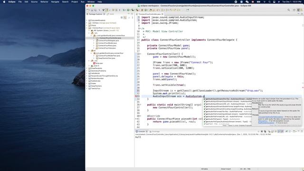Screen dimensions: 304x171
Task: Fold the main method at line 36
Action: pos(141,104)
